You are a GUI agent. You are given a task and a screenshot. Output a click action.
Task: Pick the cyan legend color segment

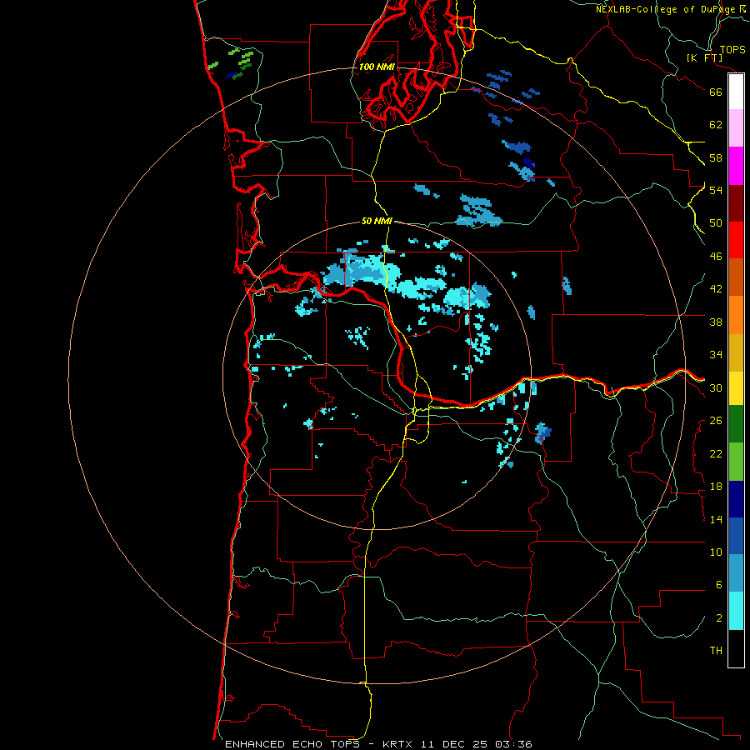(736, 611)
